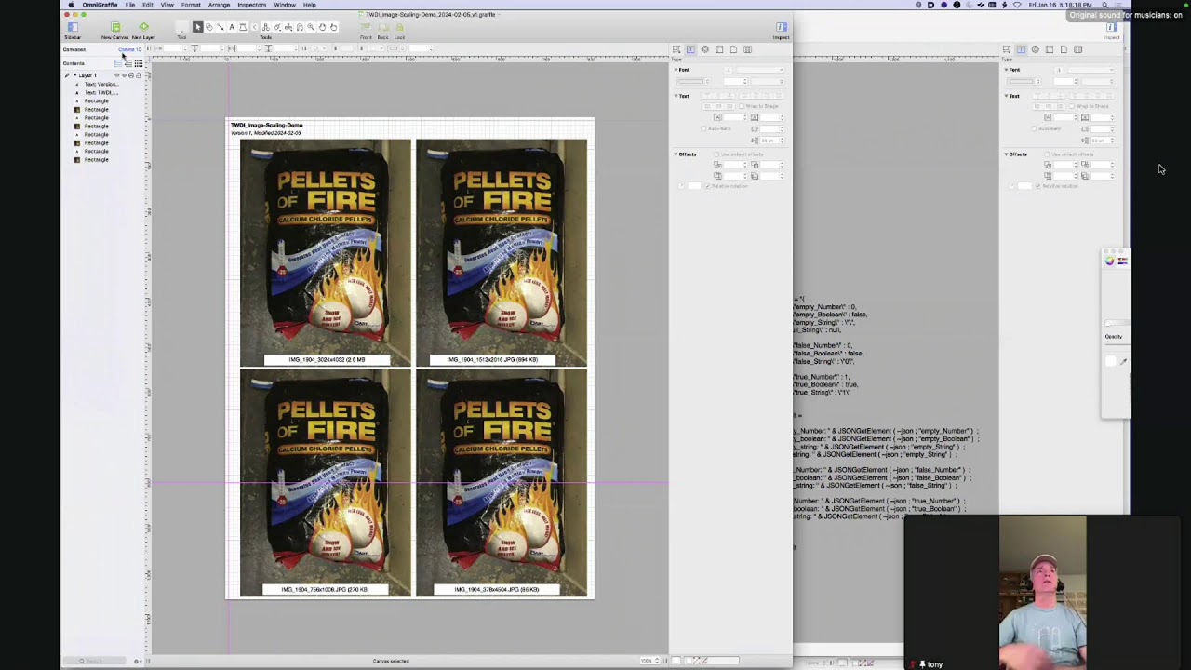Open Object inspector tab in back window

click(x=1007, y=49)
